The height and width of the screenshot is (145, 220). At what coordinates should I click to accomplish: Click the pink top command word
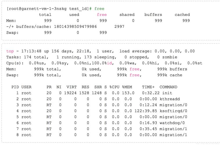[10, 51]
